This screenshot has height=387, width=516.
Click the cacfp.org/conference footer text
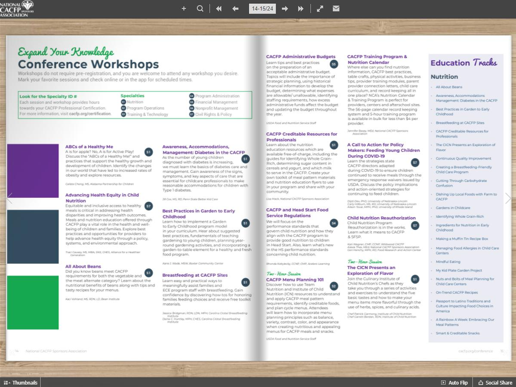point(476,351)
